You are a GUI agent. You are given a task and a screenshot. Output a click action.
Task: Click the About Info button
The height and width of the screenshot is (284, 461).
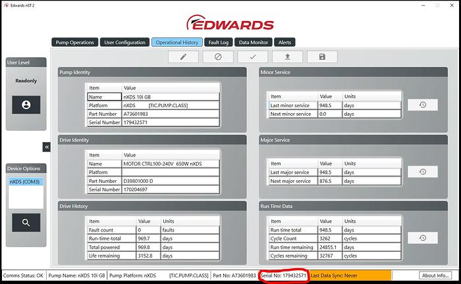tap(436, 275)
